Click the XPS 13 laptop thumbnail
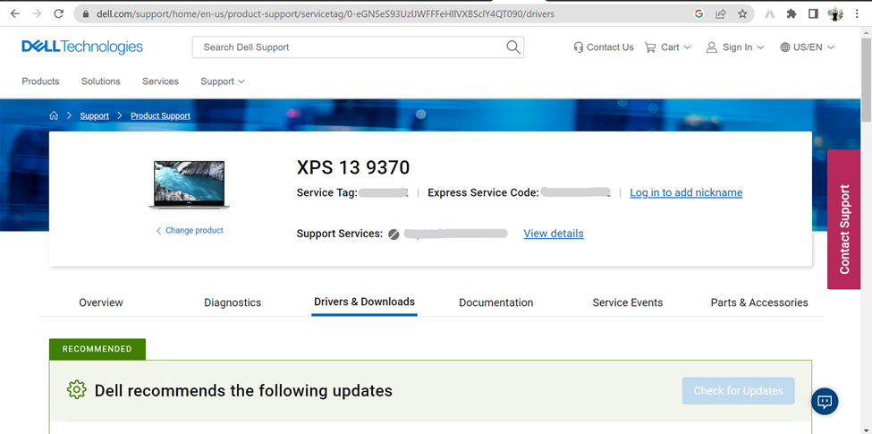The width and height of the screenshot is (872, 434). point(189,184)
